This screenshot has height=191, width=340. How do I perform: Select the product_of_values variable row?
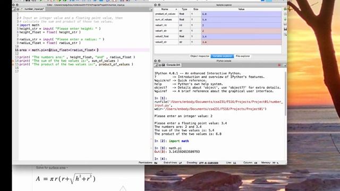218,14
